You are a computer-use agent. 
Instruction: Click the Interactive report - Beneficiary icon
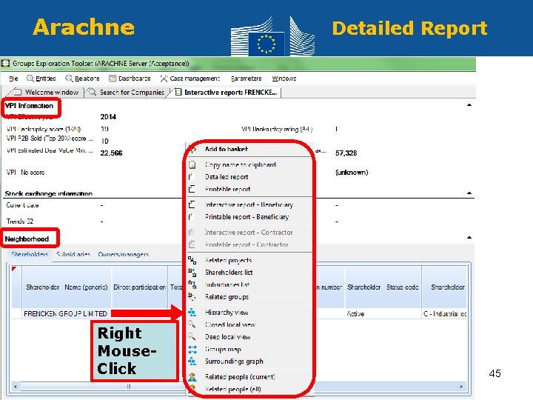[192, 204]
